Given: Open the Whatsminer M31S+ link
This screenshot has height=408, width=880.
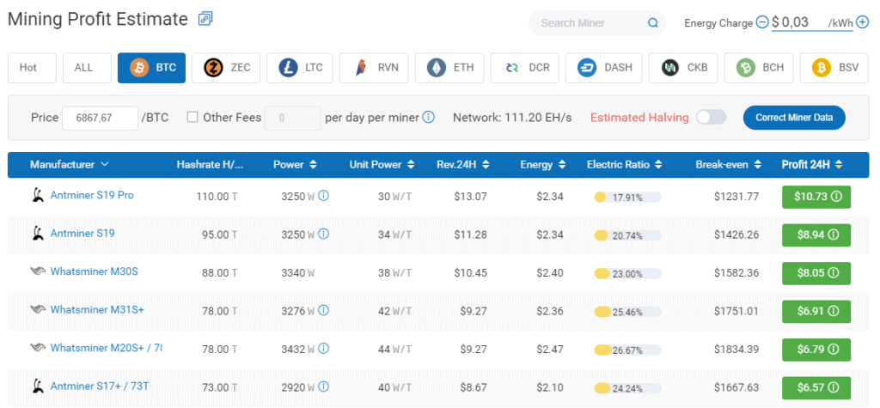Looking at the screenshot, I should [97, 310].
